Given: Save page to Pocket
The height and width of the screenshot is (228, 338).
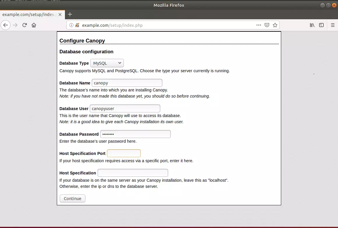Looking at the screenshot, I should pyautogui.click(x=267, y=25).
